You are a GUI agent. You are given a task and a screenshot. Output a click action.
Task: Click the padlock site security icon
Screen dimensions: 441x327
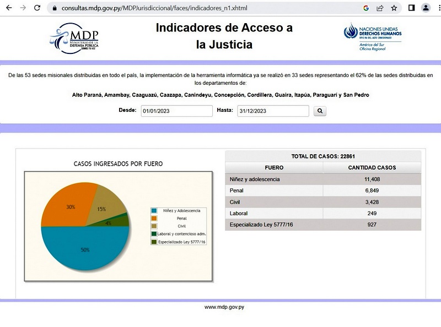pyautogui.click(x=55, y=8)
